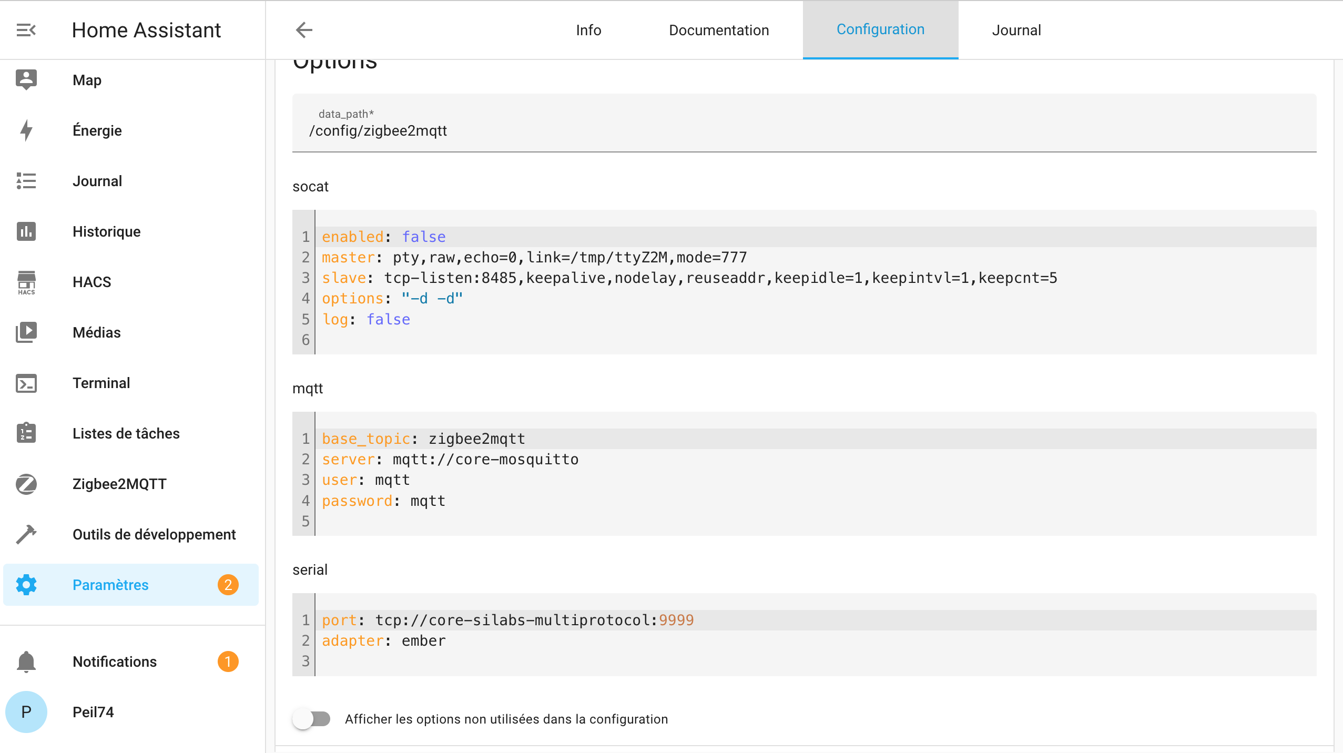Image resolution: width=1343 pixels, height=753 pixels.
Task: Open Paramètres settings in sidebar
Action: tap(110, 585)
